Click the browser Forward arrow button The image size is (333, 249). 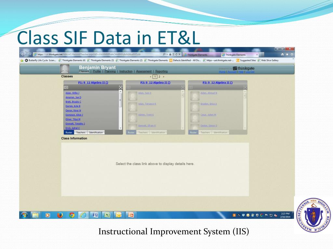point(30,54)
